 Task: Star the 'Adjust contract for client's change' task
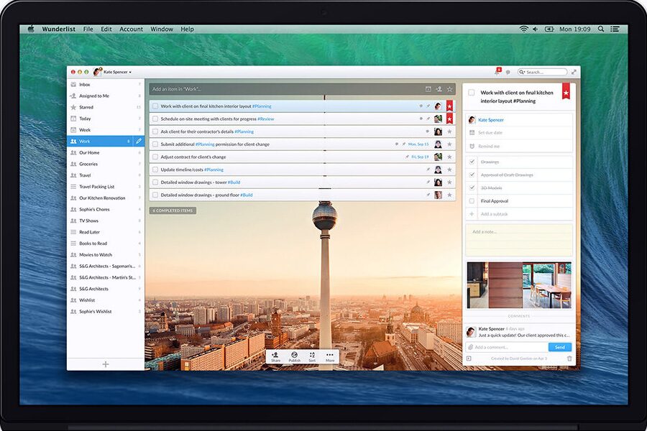coord(449,157)
